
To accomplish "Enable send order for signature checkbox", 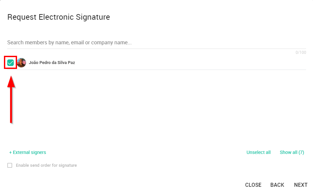I will coord(10,165).
